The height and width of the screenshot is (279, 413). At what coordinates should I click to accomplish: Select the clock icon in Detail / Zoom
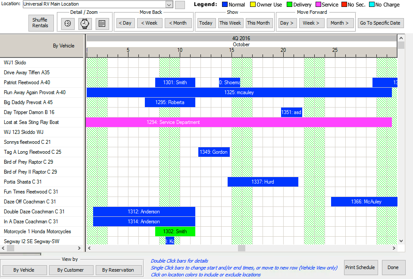click(68, 24)
